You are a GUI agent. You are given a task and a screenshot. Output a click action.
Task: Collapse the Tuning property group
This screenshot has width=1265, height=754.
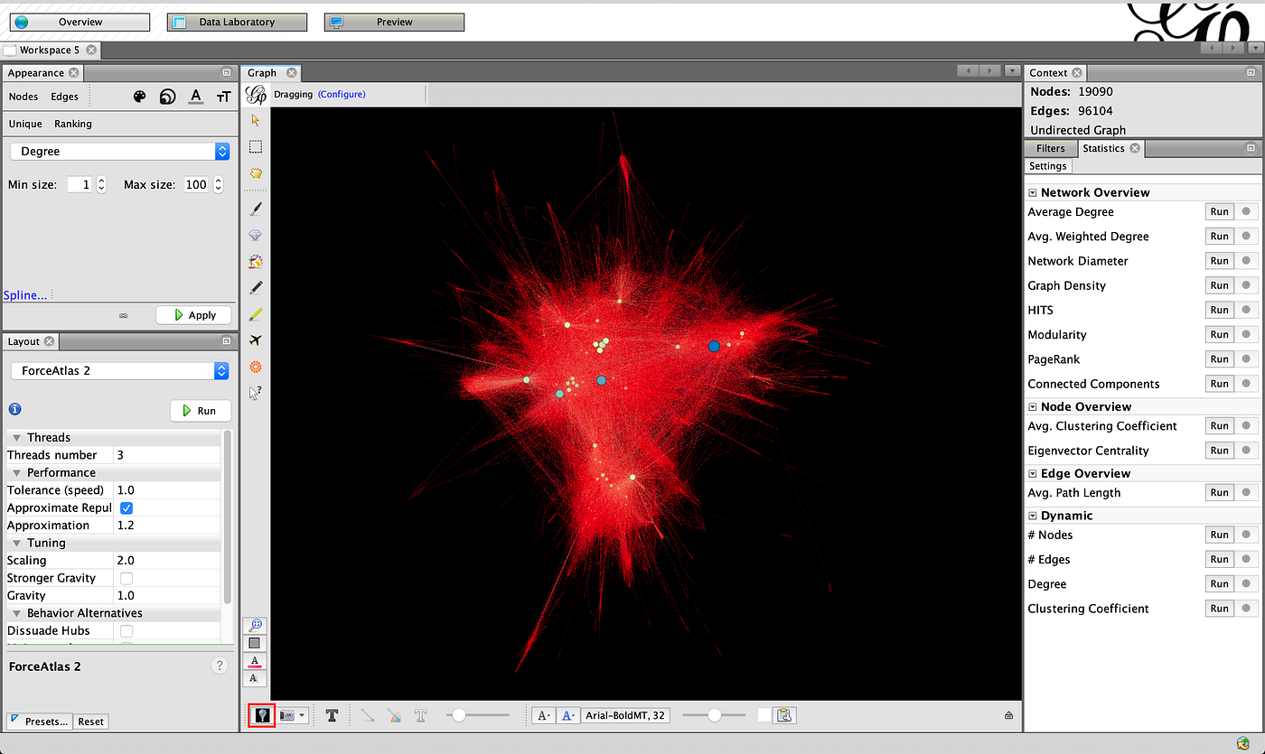[17, 544]
